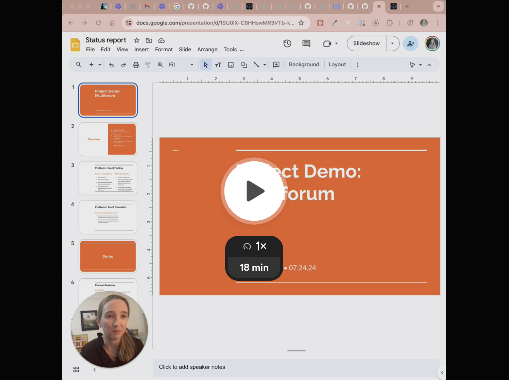Image resolution: width=509 pixels, height=380 pixels.
Task: Select slide 4 Event Promotion thumbnail
Action: 108,217
